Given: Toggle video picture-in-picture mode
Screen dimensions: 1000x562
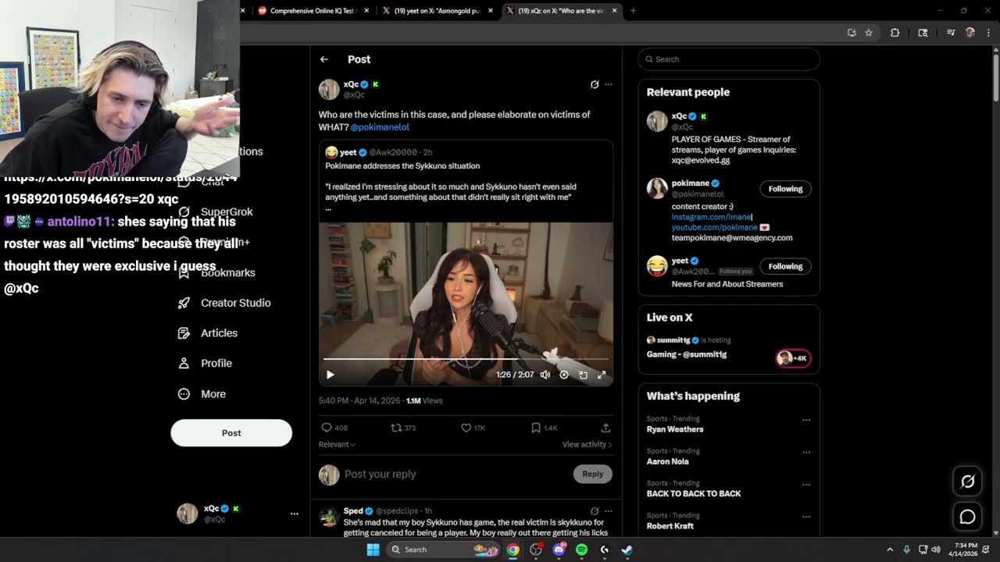Looking at the screenshot, I should click(x=583, y=375).
